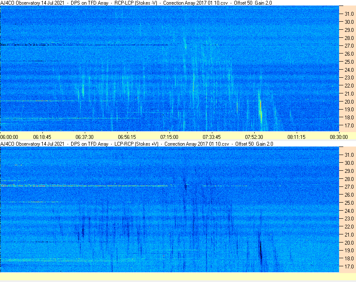Click 31.0 frequency label in Stokes +V panel
Image resolution: width=356 pixels, height=282 pixels.
(349, 155)
